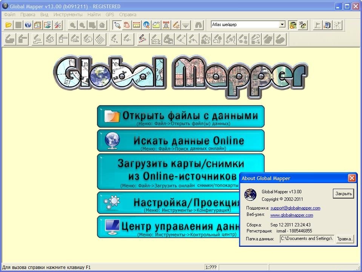The image size is (362, 272).
Task: Open the Инструменты menu
Action: pos(68,15)
